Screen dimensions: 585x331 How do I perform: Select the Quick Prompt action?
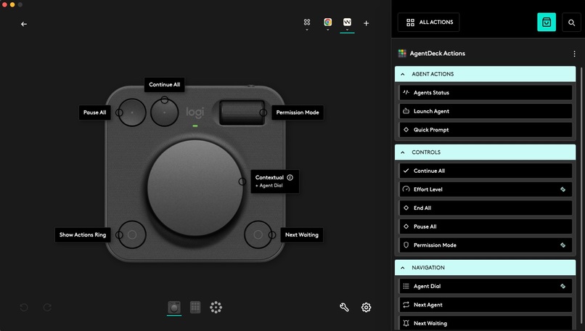(x=486, y=130)
